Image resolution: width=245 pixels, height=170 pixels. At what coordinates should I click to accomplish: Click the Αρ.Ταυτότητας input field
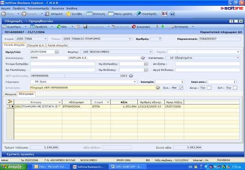click(62, 70)
